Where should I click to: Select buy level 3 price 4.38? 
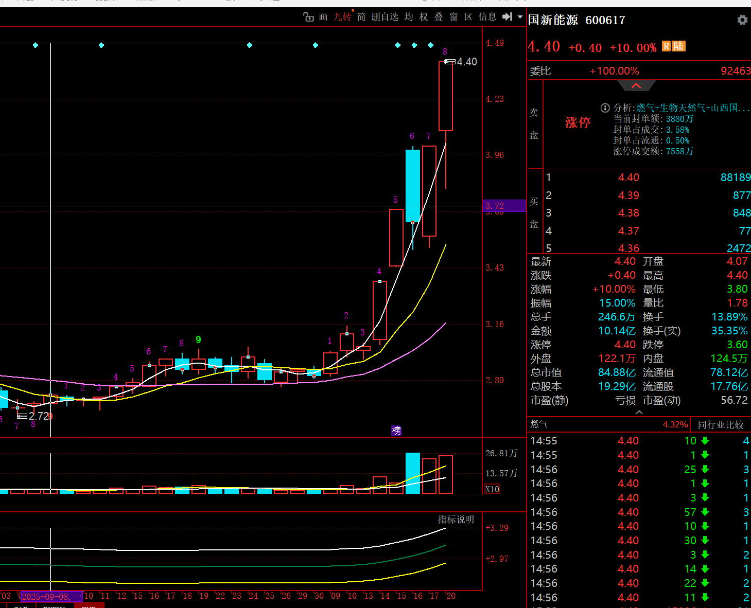628,213
